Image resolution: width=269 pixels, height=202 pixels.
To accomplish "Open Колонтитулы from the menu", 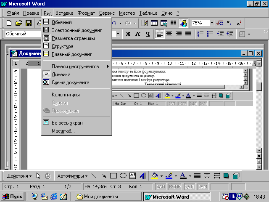I will [x=76, y=95].
